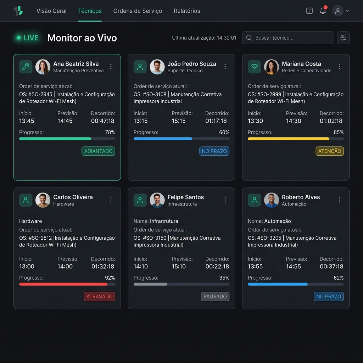Open three-dot menu on Felipe Santos card

click(x=225, y=200)
